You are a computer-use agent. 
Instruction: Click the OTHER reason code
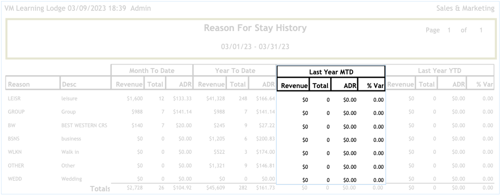pyautogui.click(x=16, y=166)
